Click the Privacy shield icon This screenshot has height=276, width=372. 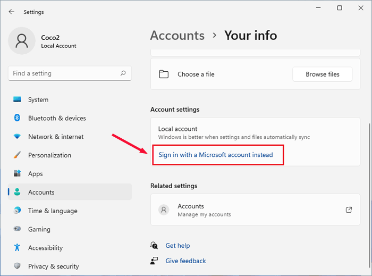point(17,266)
